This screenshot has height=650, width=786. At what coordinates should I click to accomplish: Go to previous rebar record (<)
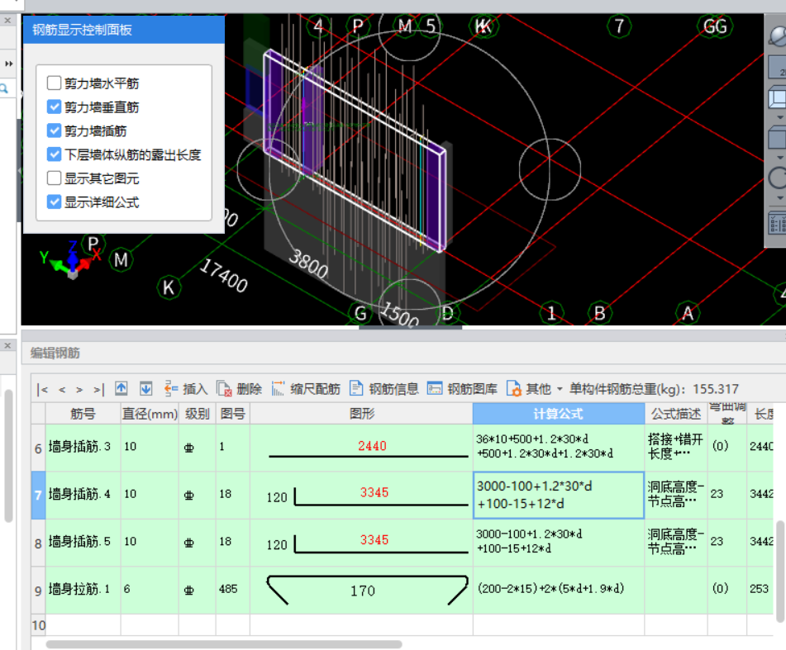pyautogui.click(x=62, y=389)
